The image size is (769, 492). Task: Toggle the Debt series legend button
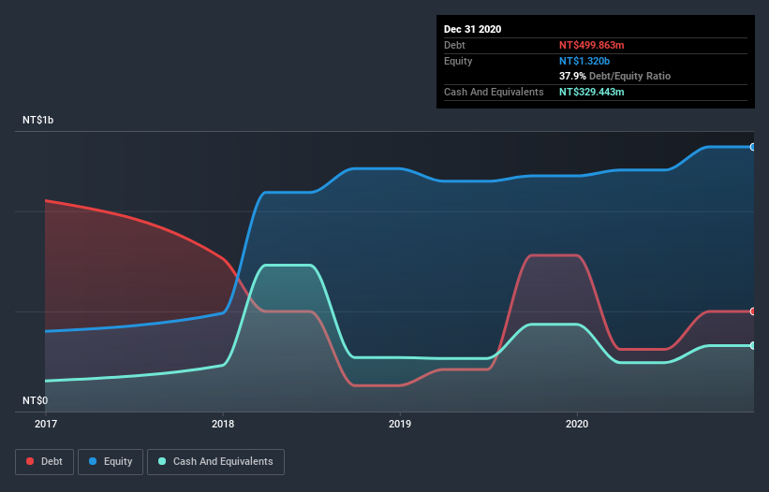tap(44, 462)
